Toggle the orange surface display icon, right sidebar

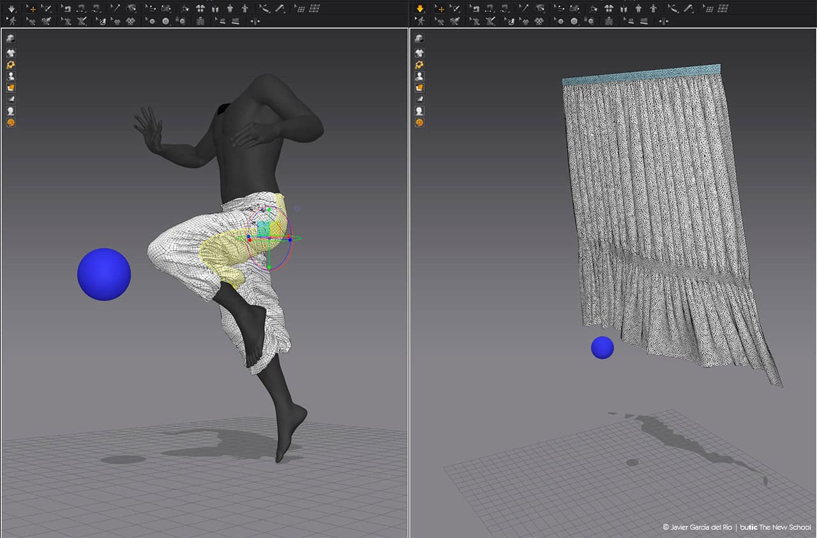[419, 87]
